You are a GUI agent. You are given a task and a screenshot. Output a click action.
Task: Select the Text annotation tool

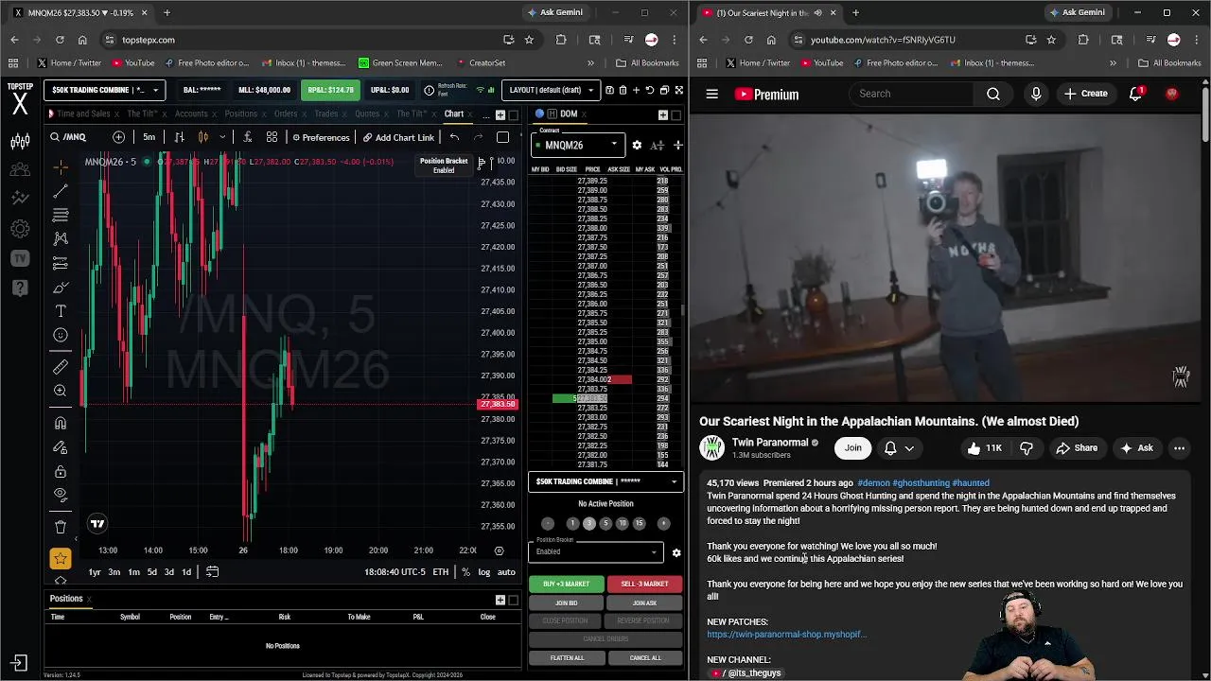tap(61, 311)
